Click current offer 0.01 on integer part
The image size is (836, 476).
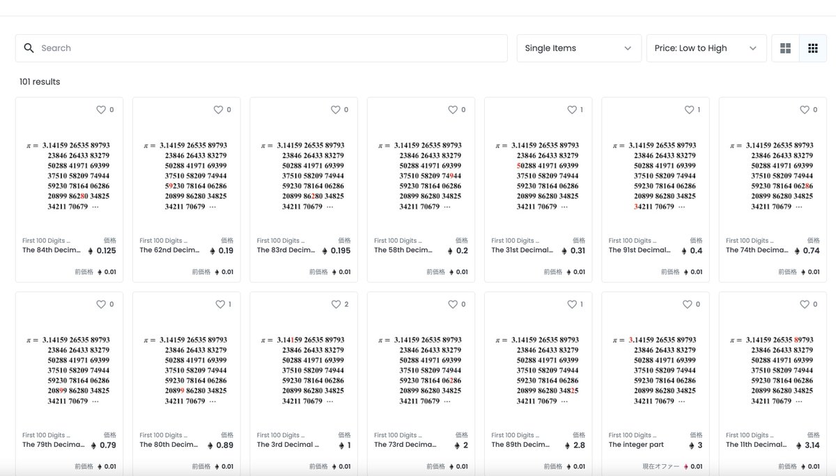(x=696, y=467)
